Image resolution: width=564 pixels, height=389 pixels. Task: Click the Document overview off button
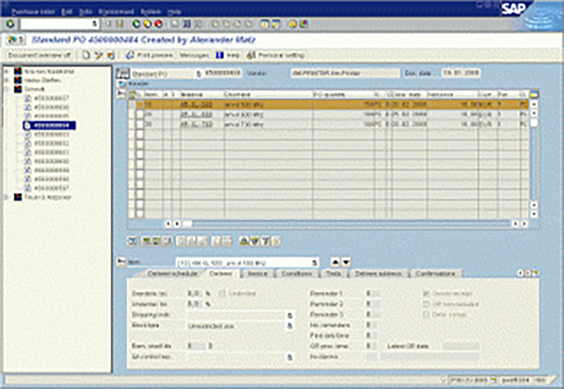pos(40,55)
